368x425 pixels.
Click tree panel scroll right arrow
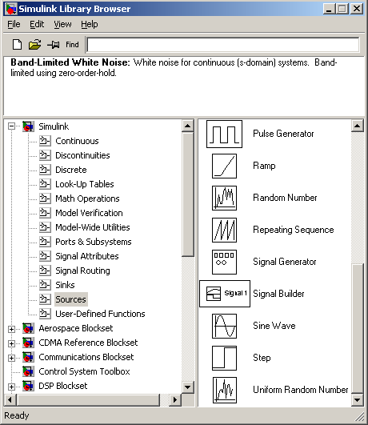[x=175, y=399]
